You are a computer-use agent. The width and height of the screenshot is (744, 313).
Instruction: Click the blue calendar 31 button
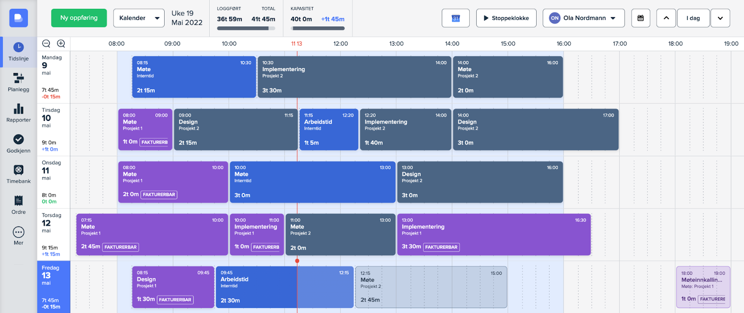(x=455, y=18)
